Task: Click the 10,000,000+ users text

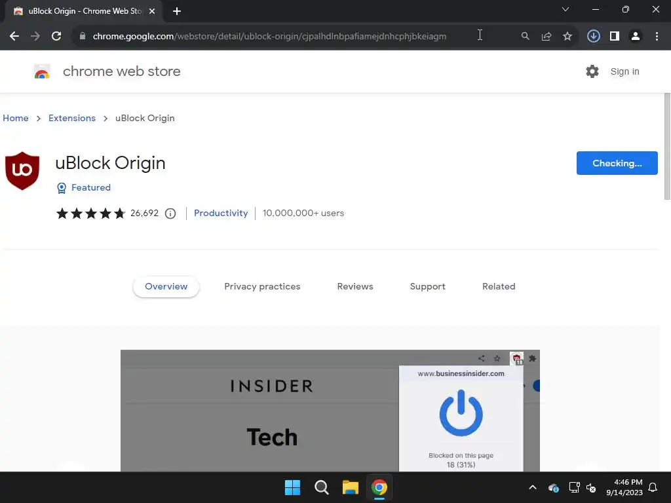Action: pyautogui.click(x=303, y=213)
